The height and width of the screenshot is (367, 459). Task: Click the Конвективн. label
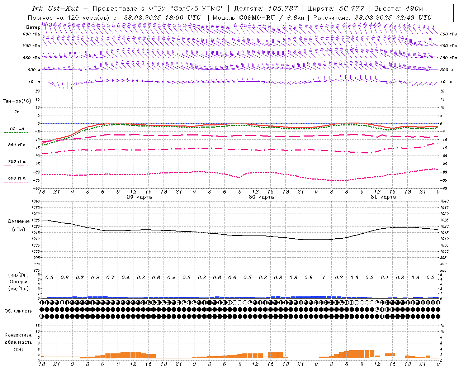18,335
